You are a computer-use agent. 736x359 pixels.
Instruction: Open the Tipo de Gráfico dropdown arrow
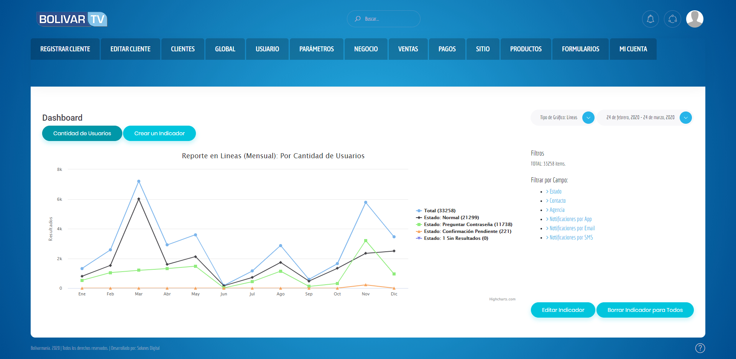click(x=588, y=118)
